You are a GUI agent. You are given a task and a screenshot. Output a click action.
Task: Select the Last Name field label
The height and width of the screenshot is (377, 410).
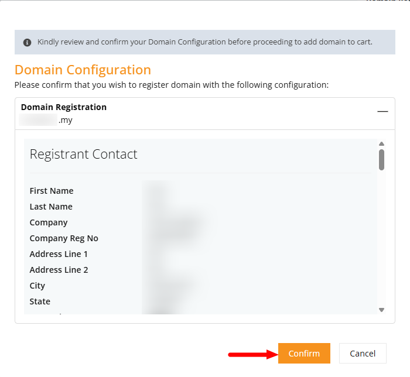51,207
